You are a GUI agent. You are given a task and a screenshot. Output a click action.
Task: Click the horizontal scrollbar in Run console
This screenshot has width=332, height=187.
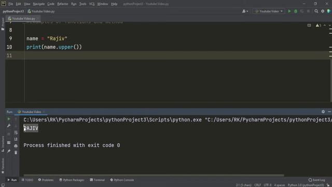pyautogui.click(x=154, y=176)
